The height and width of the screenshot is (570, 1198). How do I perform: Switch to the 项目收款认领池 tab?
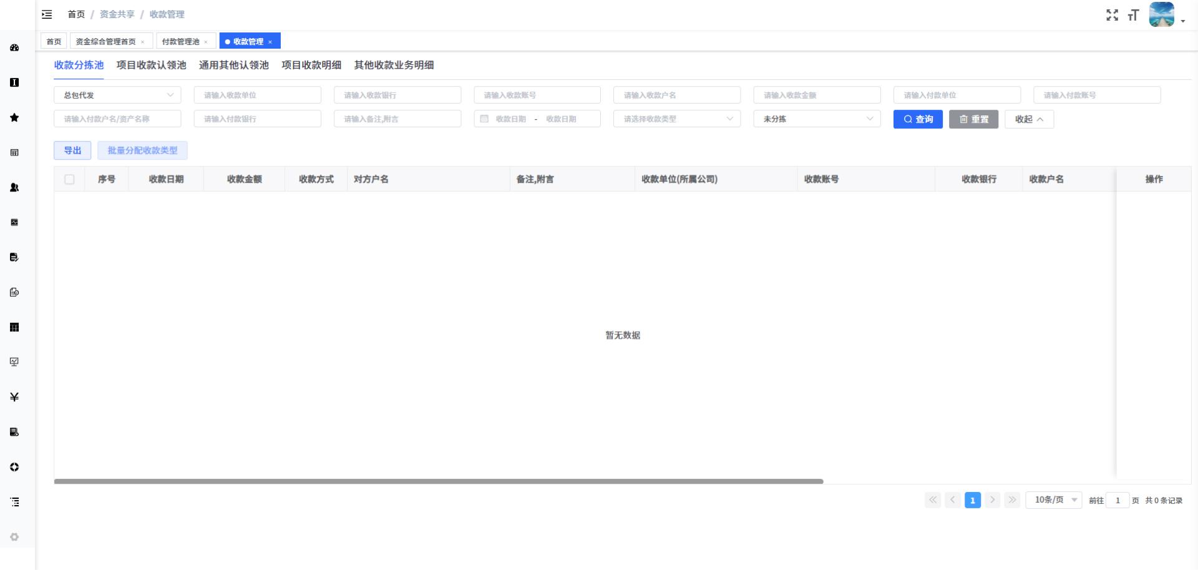pyautogui.click(x=151, y=65)
